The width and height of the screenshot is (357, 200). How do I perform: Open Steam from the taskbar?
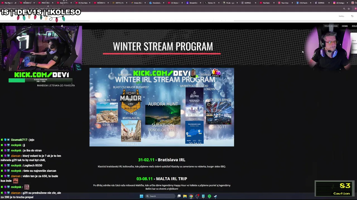[x=215, y=196]
